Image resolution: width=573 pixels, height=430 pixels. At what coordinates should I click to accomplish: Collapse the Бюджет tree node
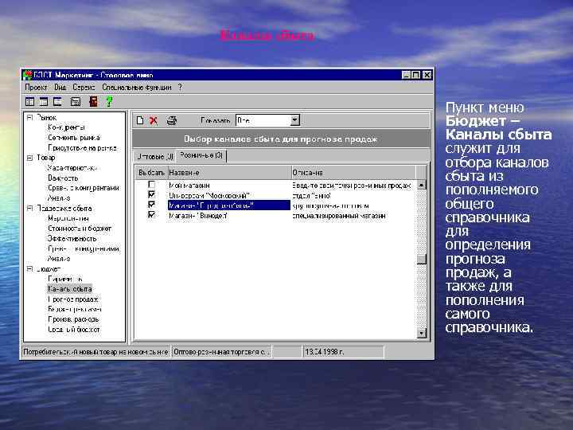[29, 269]
